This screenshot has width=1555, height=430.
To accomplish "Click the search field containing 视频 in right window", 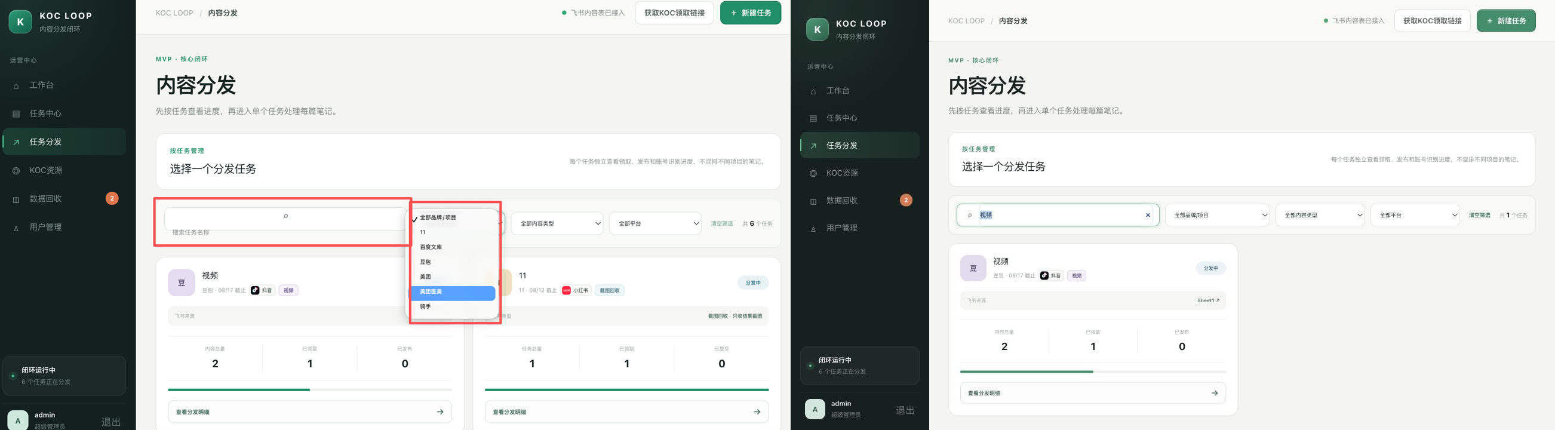I will tap(1058, 215).
